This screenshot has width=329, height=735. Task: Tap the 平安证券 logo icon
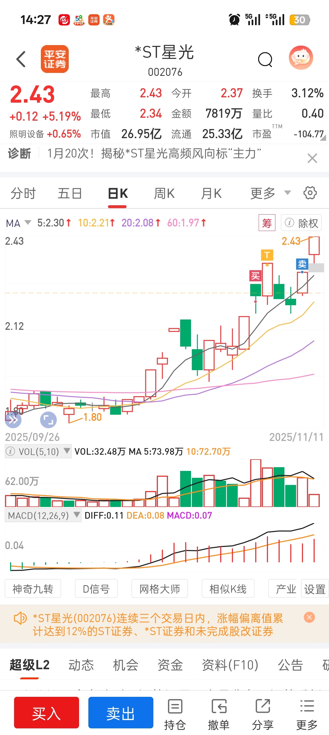(x=55, y=59)
